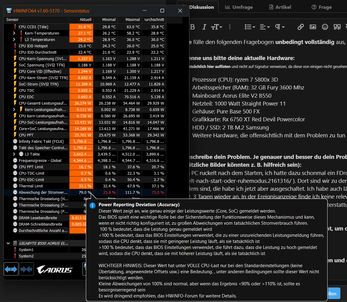The height and width of the screenshot is (302, 347).
Task: Switch to the Umfrage tab
Action: (x=239, y=7)
